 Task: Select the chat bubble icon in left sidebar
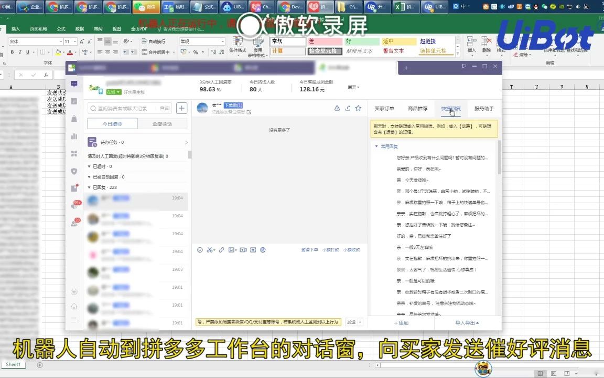point(74,83)
